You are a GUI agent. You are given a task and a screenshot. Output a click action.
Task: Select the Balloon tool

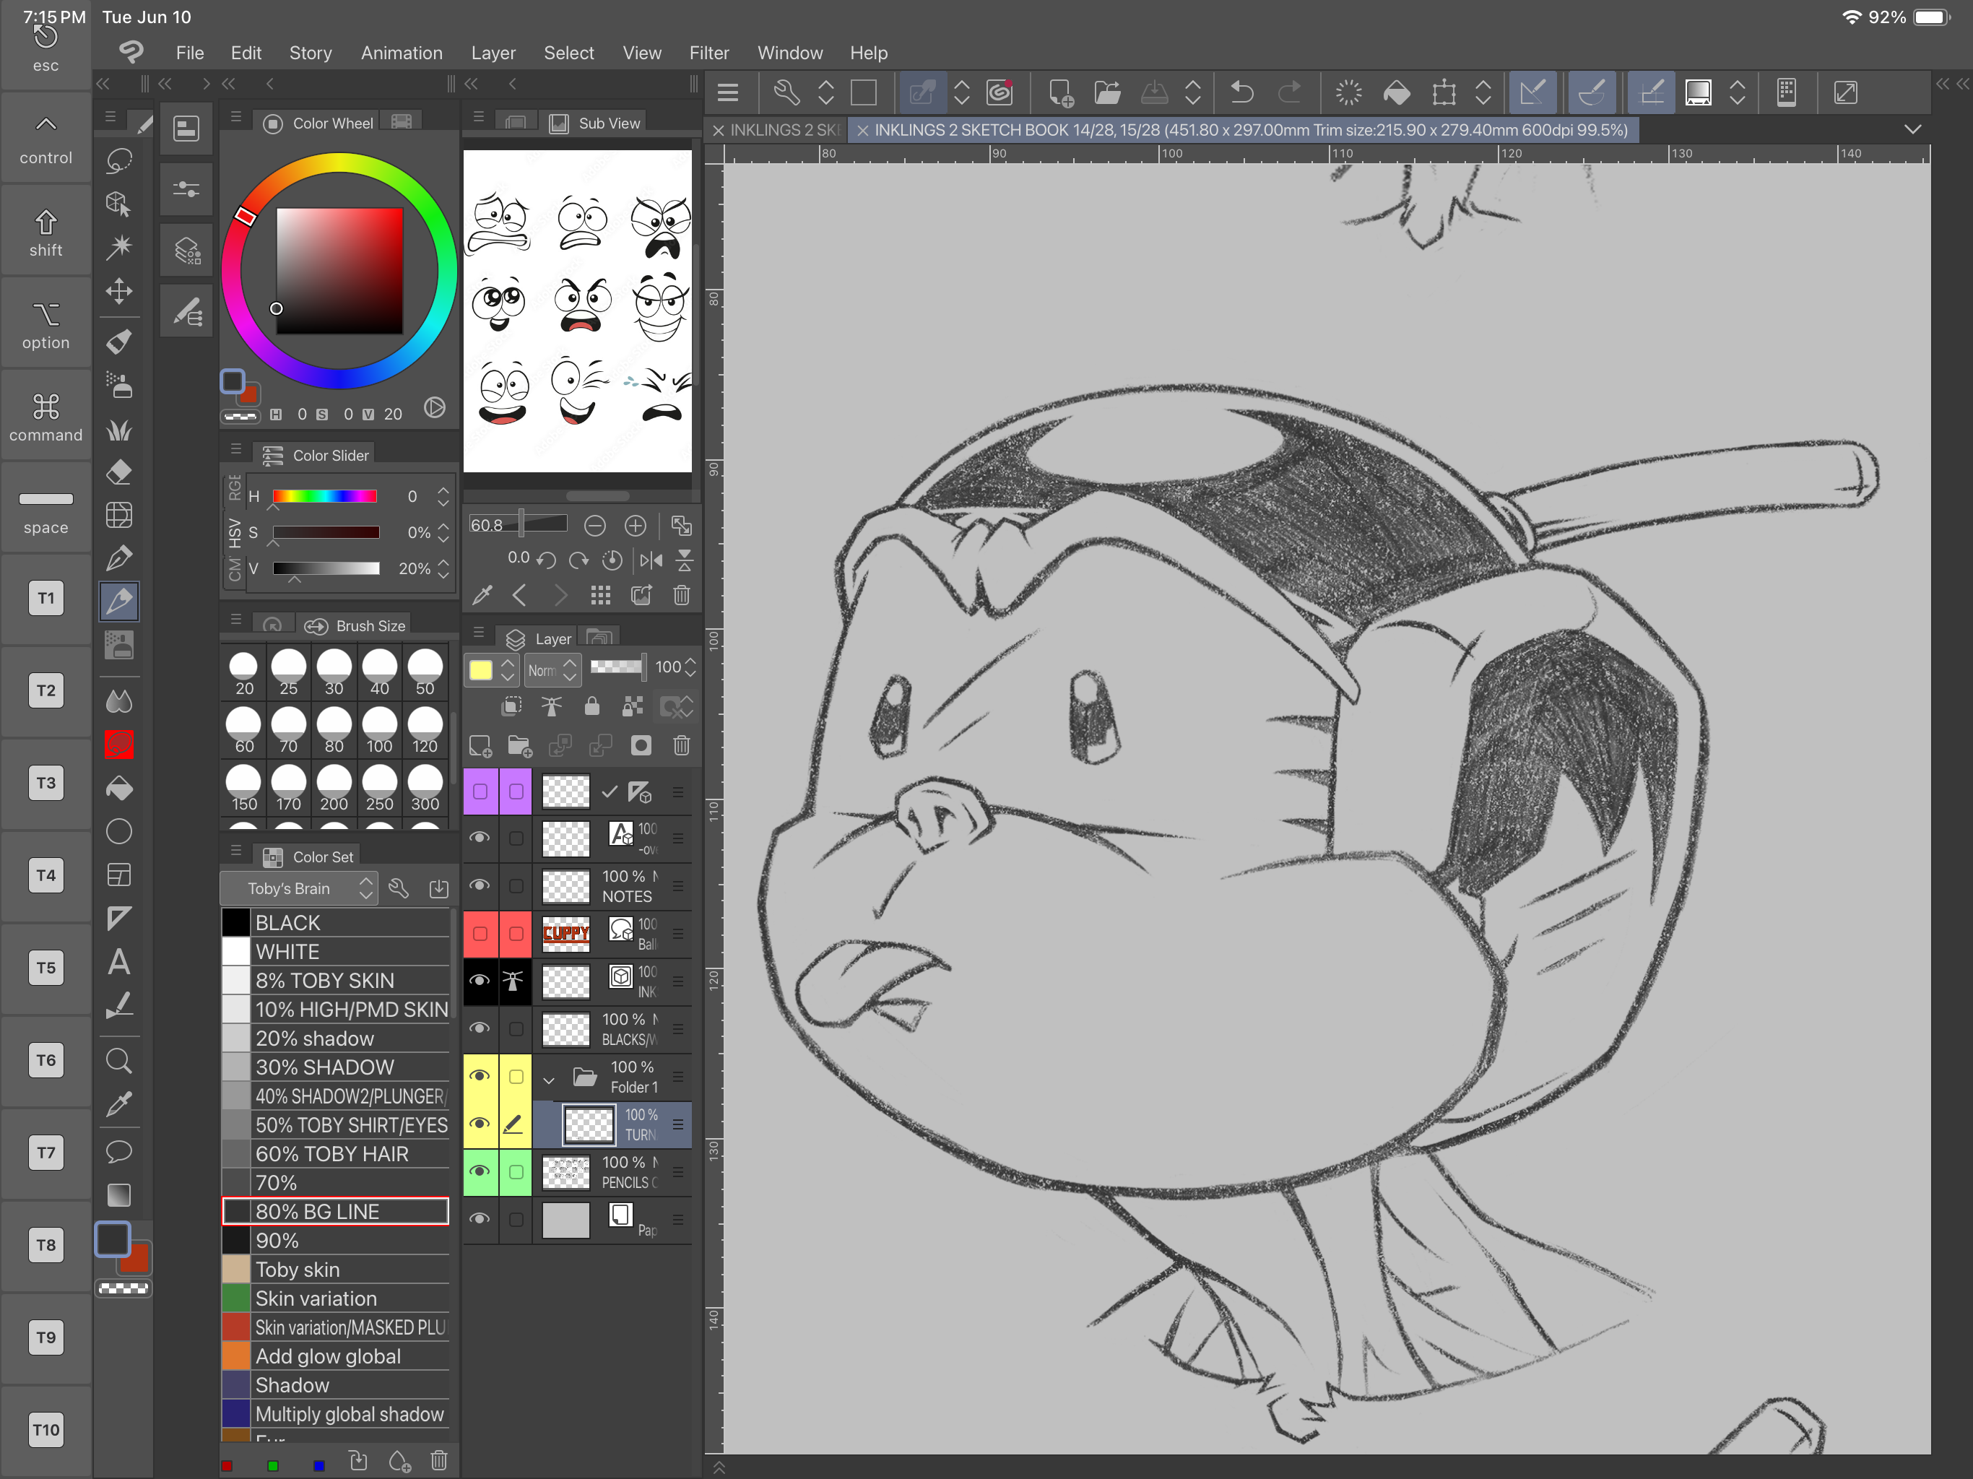[118, 1150]
